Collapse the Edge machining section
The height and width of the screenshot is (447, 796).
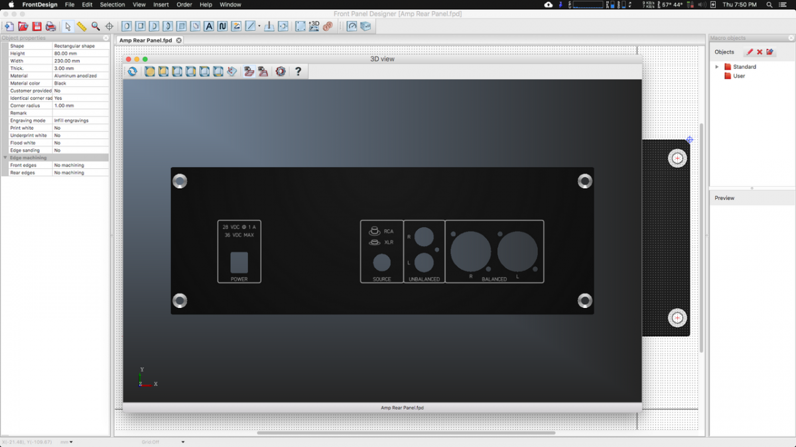pos(5,158)
